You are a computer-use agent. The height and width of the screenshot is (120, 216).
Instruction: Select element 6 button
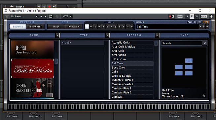[x=128, y=27]
